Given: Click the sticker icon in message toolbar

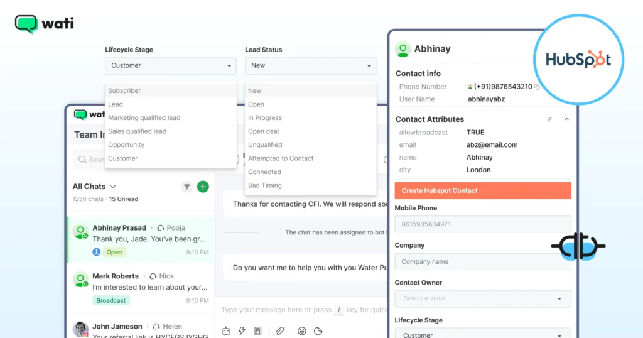Looking at the screenshot, I should coord(318,331).
